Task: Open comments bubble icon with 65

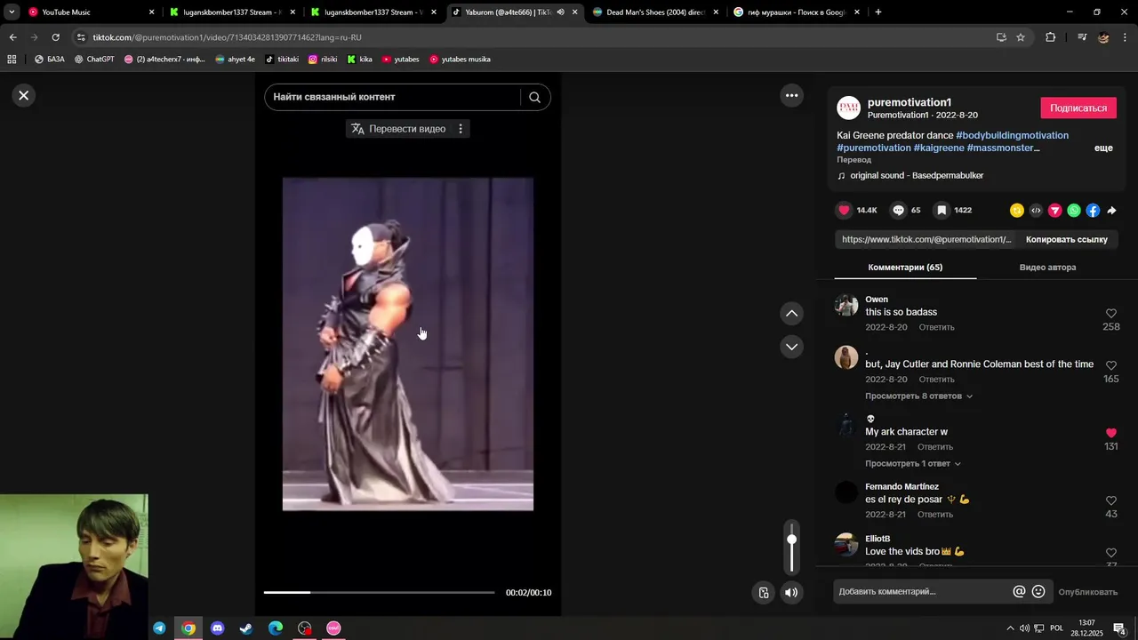Action: click(898, 211)
